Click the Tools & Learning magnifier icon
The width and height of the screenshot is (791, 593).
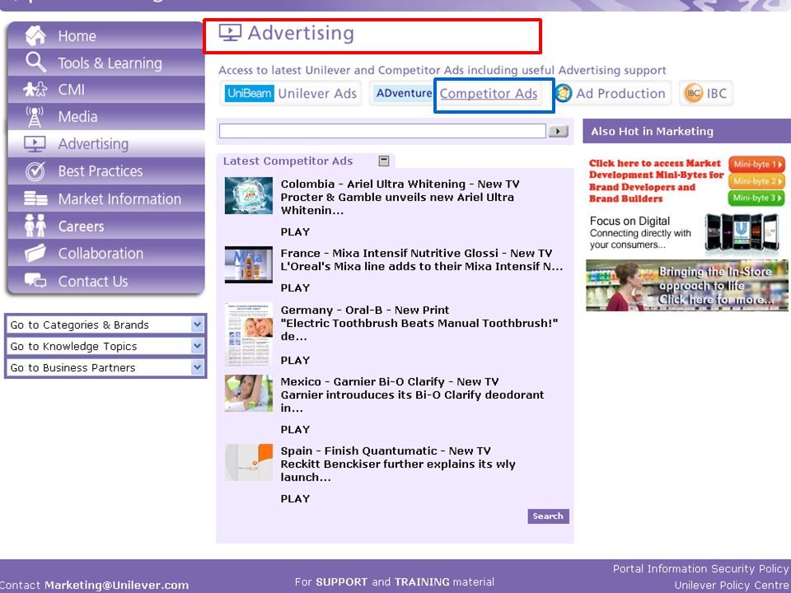tap(35, 62)
